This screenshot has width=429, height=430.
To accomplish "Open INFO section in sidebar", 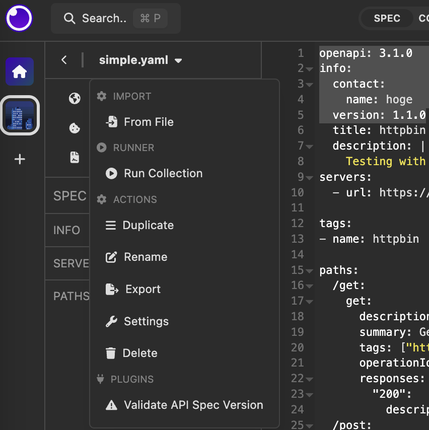I will 67,230.
